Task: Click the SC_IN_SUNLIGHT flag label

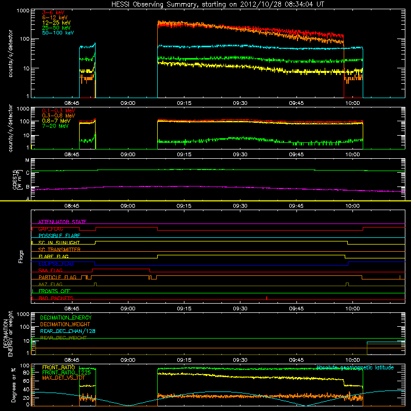Action: point(59,242)
